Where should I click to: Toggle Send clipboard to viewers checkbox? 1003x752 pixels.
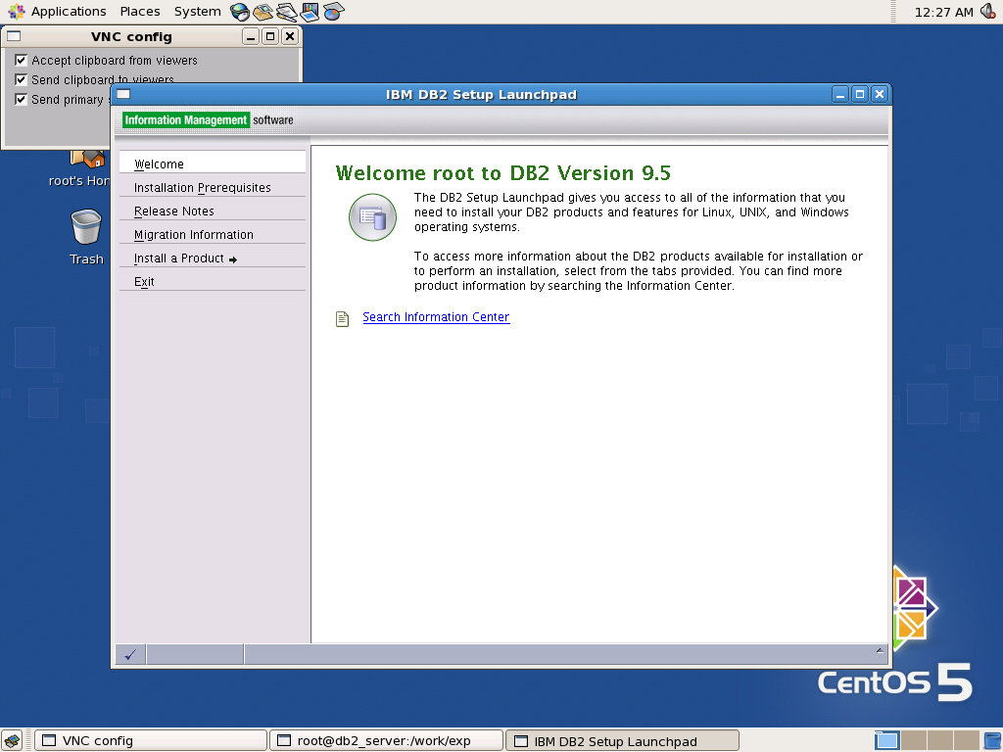point(22,80)
